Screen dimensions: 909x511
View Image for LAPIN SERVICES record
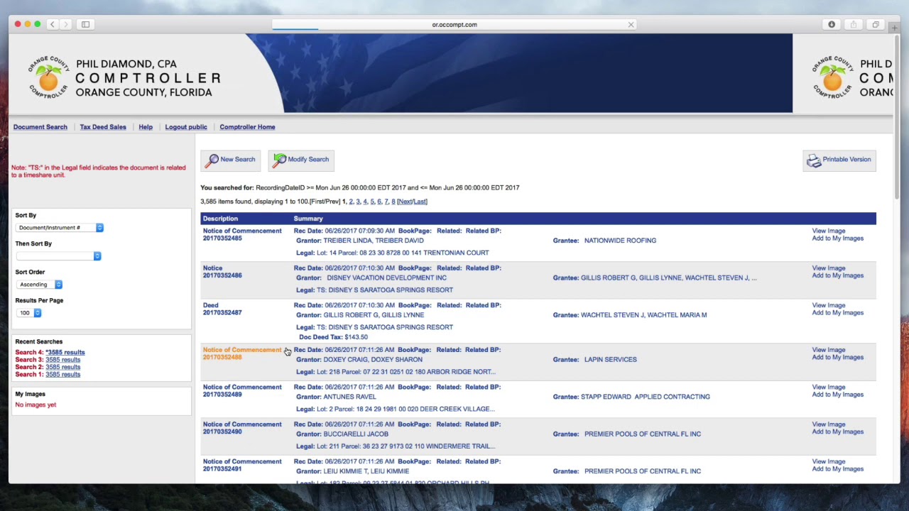click(829, 350)
